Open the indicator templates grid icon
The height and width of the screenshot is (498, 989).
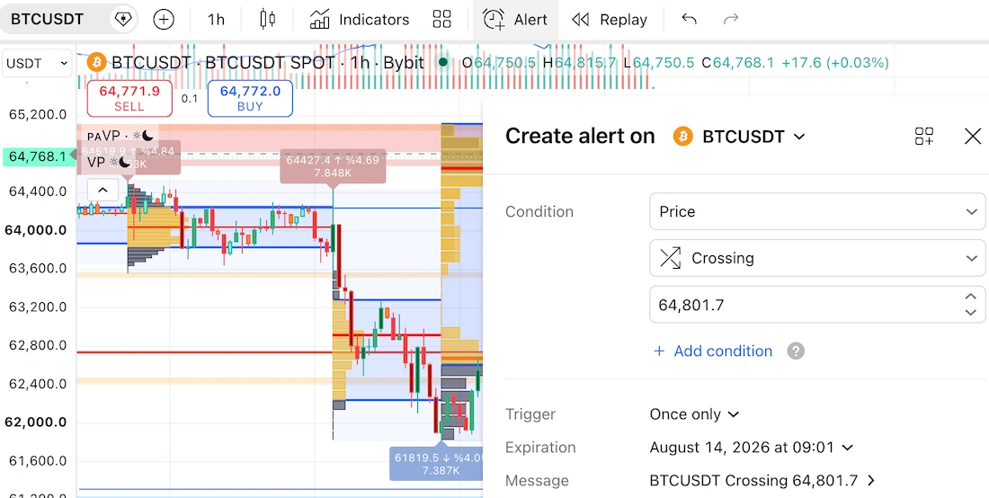point(441,20)
